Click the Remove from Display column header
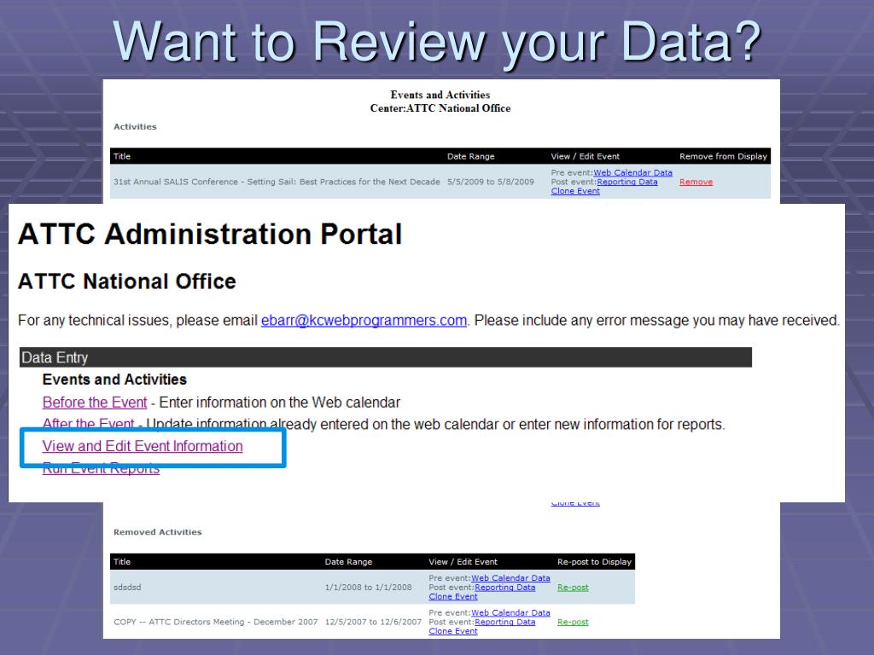874x655 pixels. [724, 157]
